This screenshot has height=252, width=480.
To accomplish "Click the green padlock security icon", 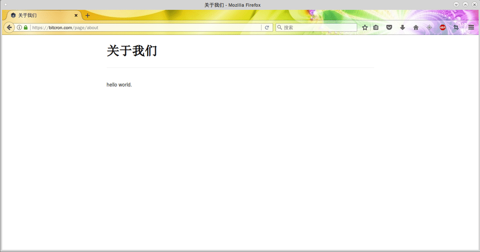I will (x=26, y=28).
